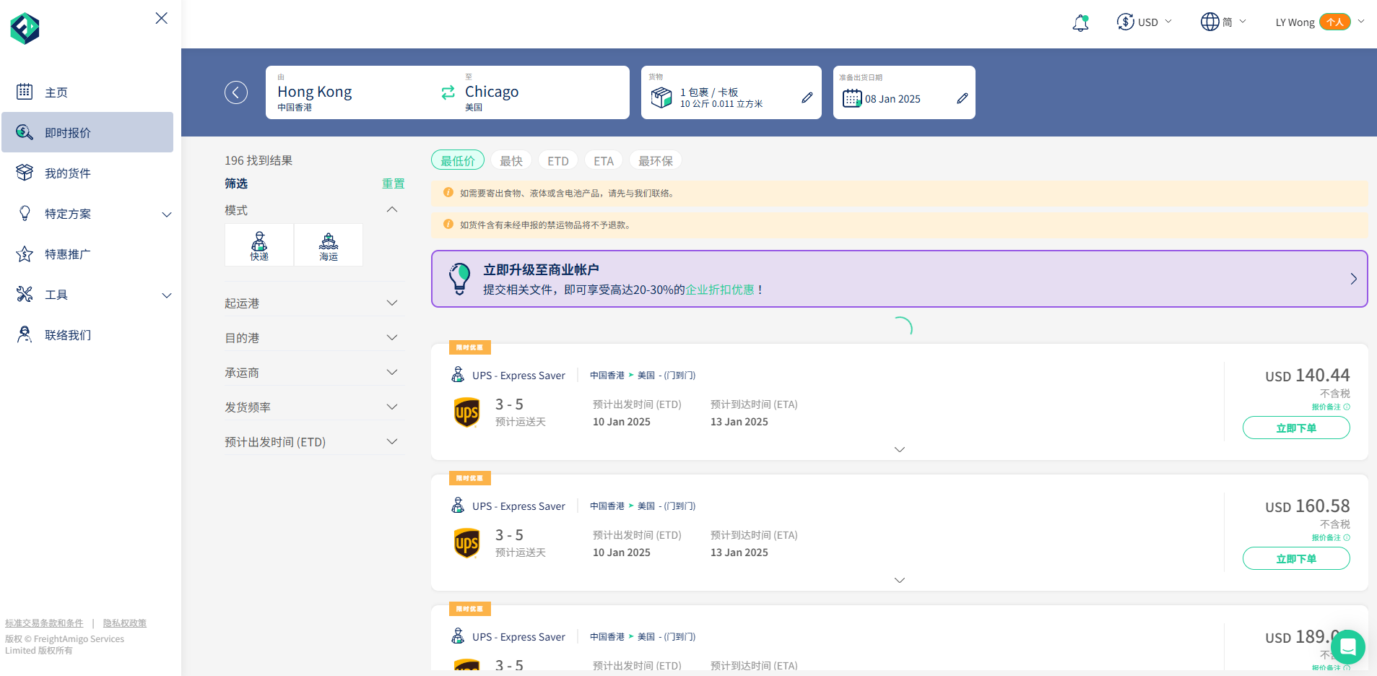
Task: Toggle the 快递 express mode filter
Action: (x=259, y=245)
